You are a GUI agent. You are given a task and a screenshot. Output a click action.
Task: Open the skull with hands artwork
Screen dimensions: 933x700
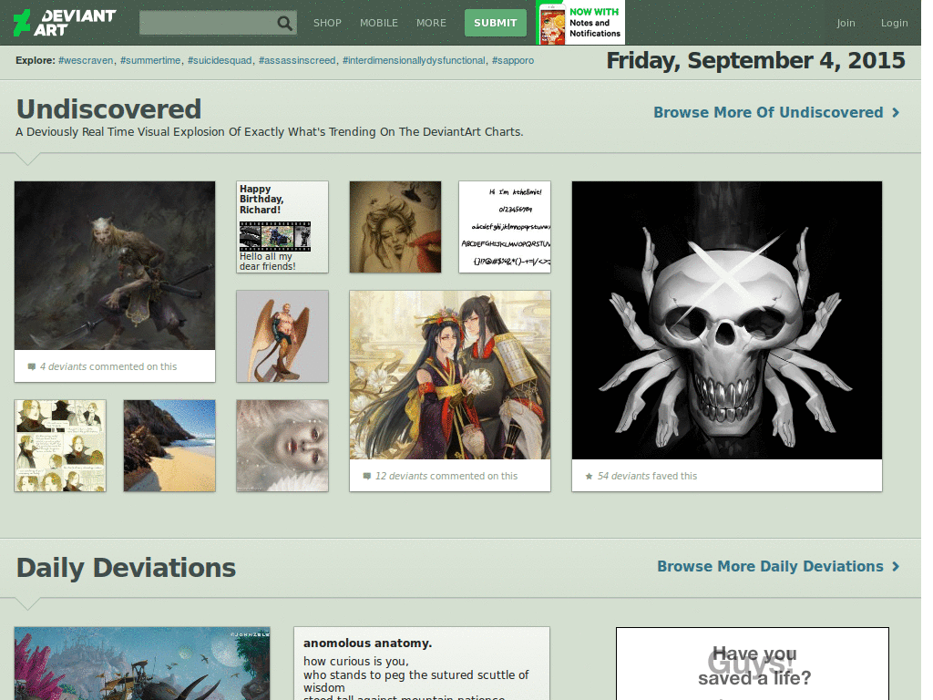point(726,320)
